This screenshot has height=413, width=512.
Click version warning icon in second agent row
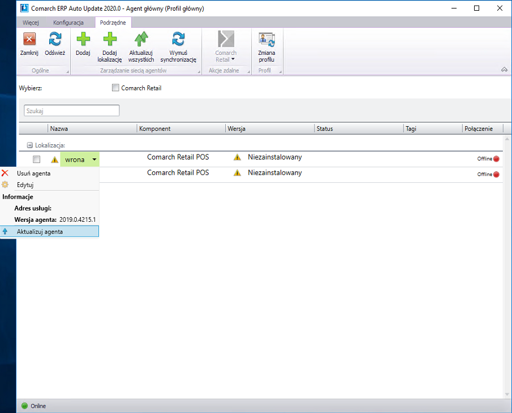tap(238, 173)
